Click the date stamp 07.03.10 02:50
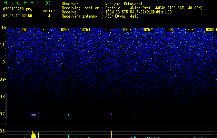 point(18,16)
